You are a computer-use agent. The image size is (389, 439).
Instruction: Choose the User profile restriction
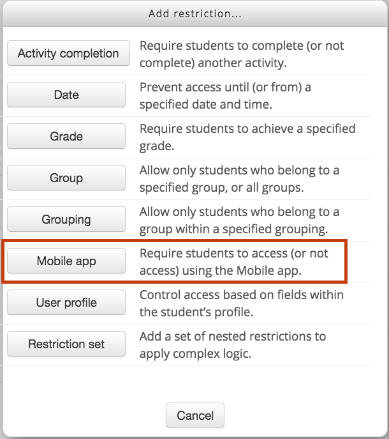66,302
